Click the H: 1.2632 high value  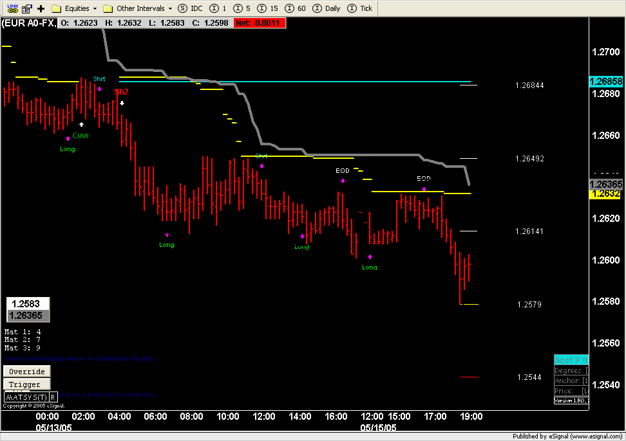(x=123, y=23)
